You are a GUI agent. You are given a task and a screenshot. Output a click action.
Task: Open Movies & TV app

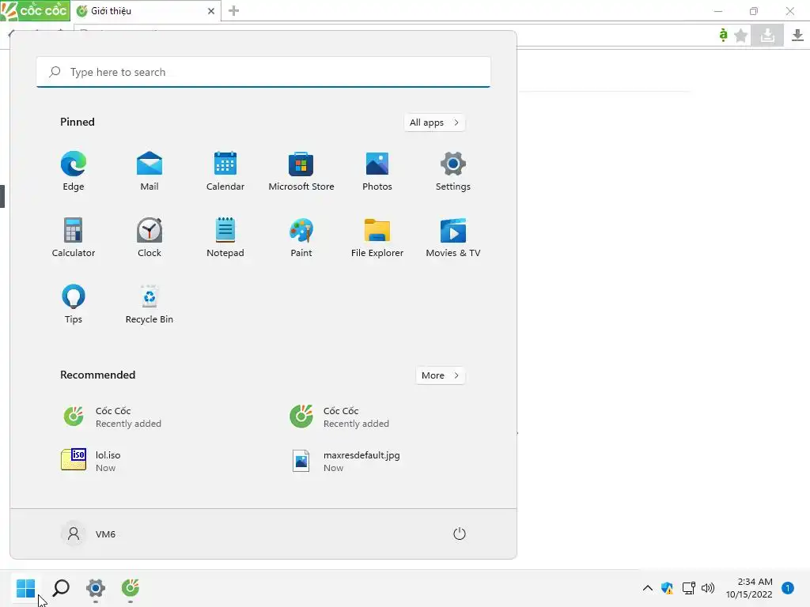click(x=453, y=237)
